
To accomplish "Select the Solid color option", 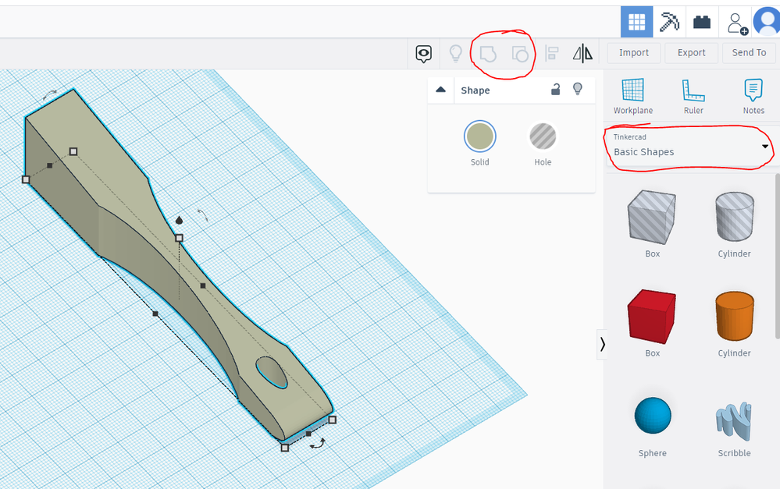I will pyautogui.click(x=479, y=136).
